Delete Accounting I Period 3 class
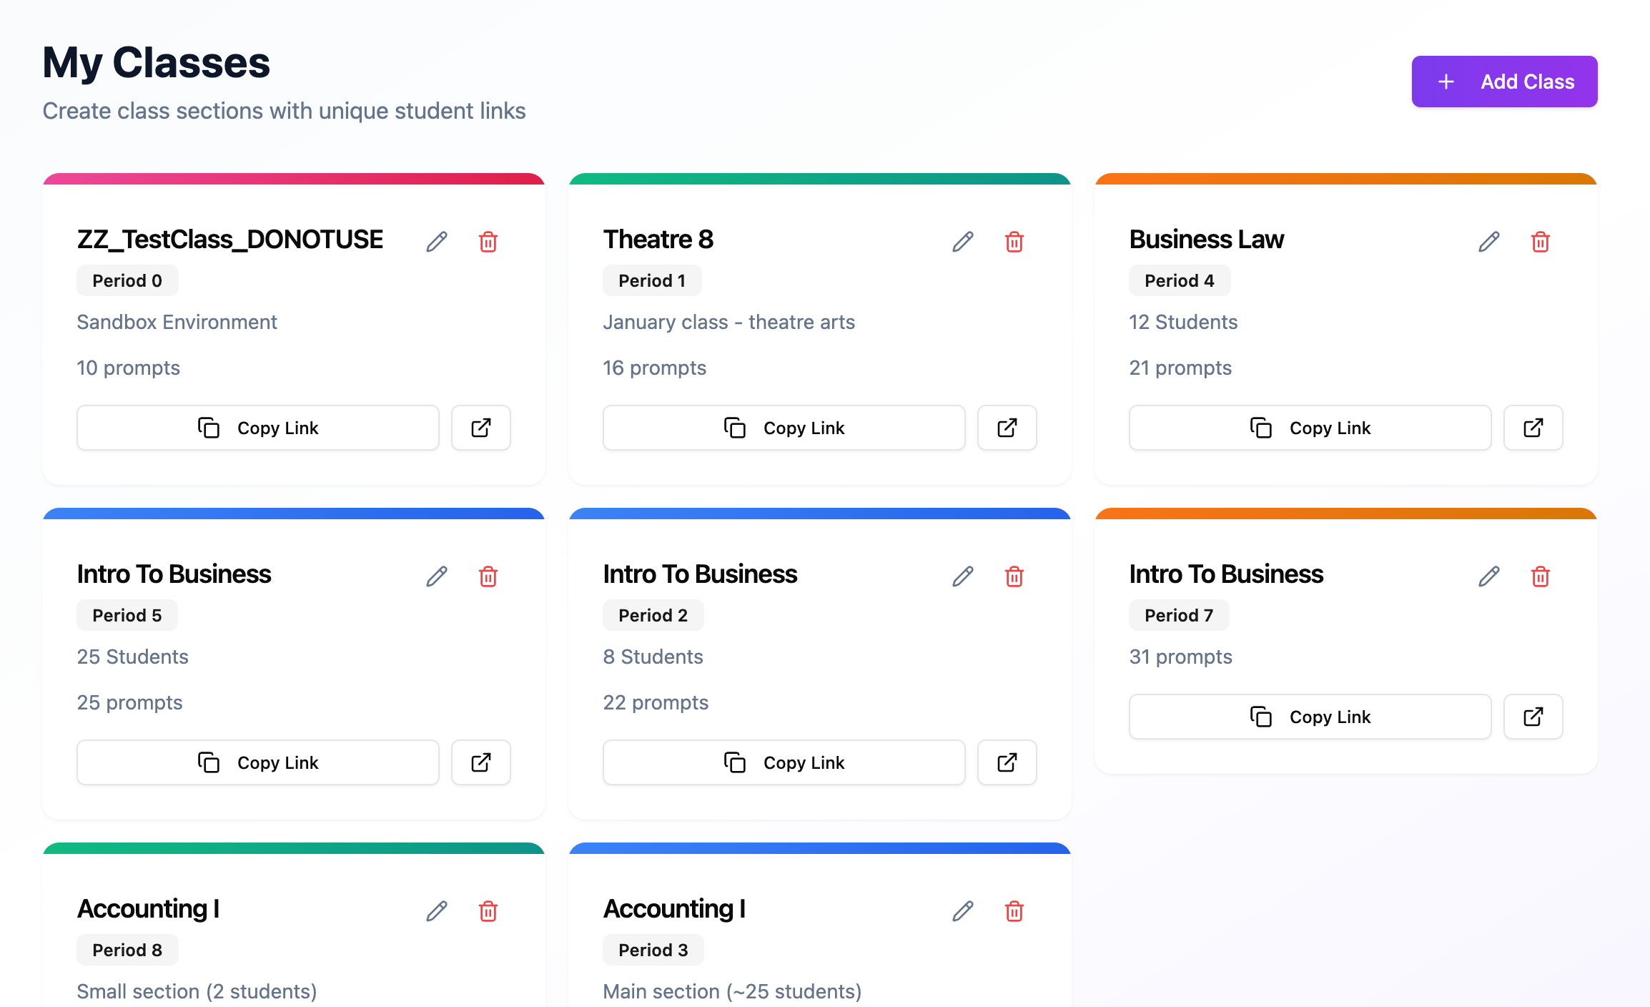Viewport: 1650px width, 1007px height. (x=1014, y=911)
